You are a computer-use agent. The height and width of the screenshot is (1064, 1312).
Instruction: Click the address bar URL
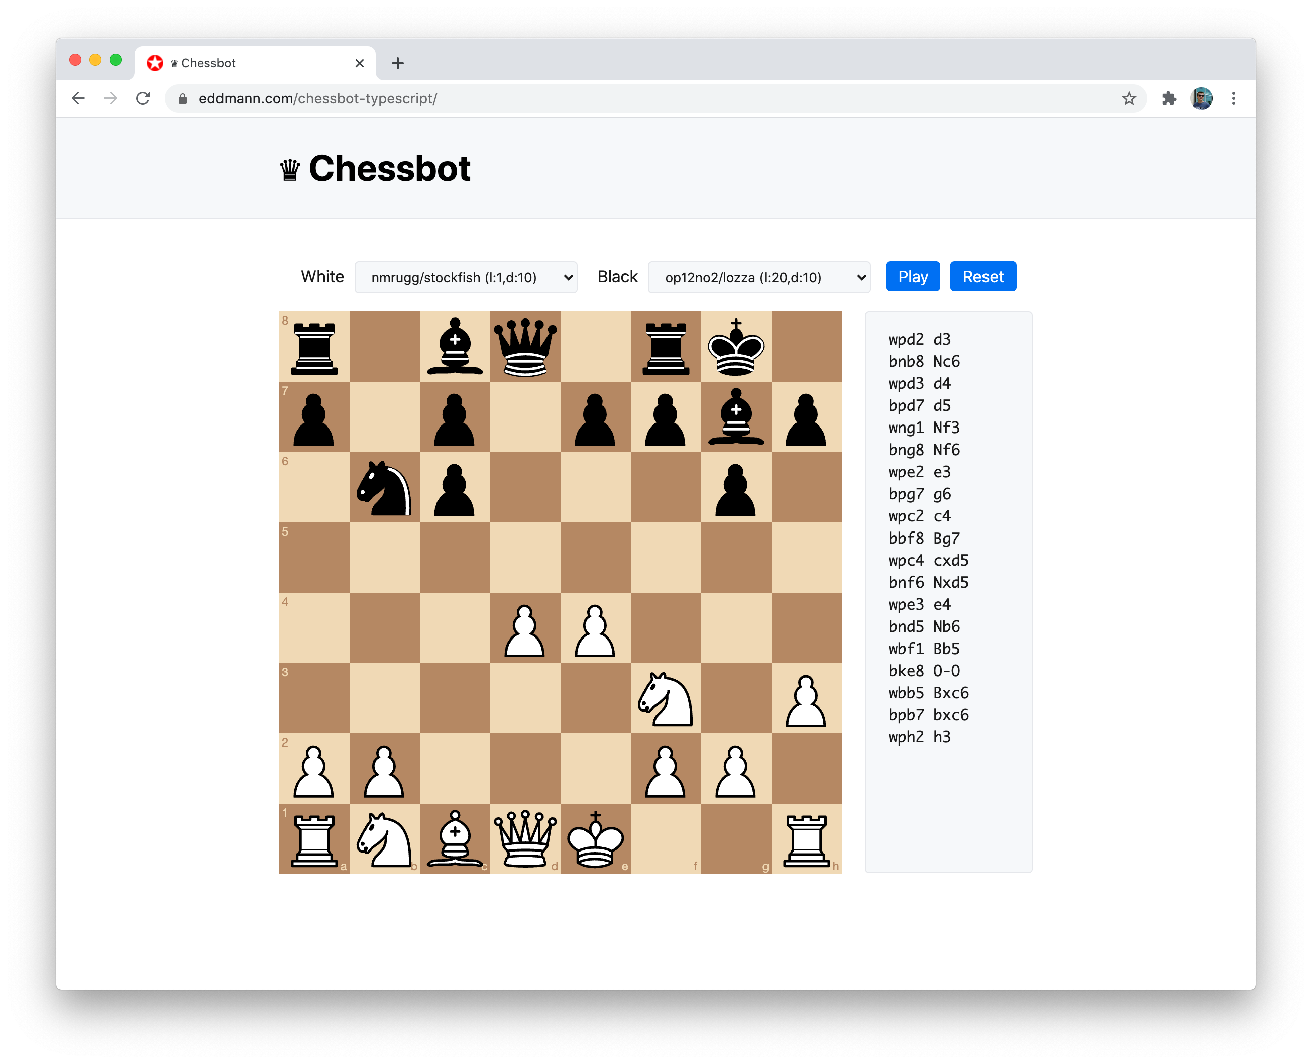[x=317, y=98]
